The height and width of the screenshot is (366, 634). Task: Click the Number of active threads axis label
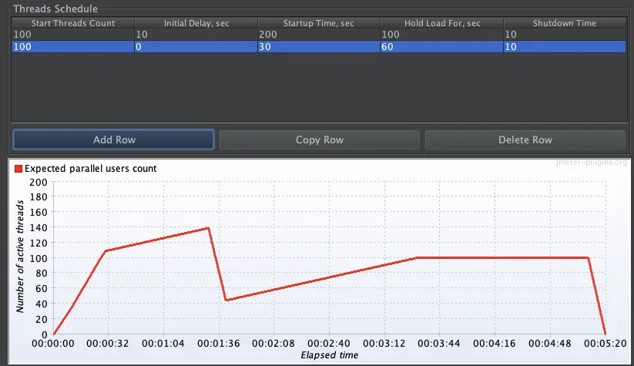pyautogui.click(x=20, y=257)
